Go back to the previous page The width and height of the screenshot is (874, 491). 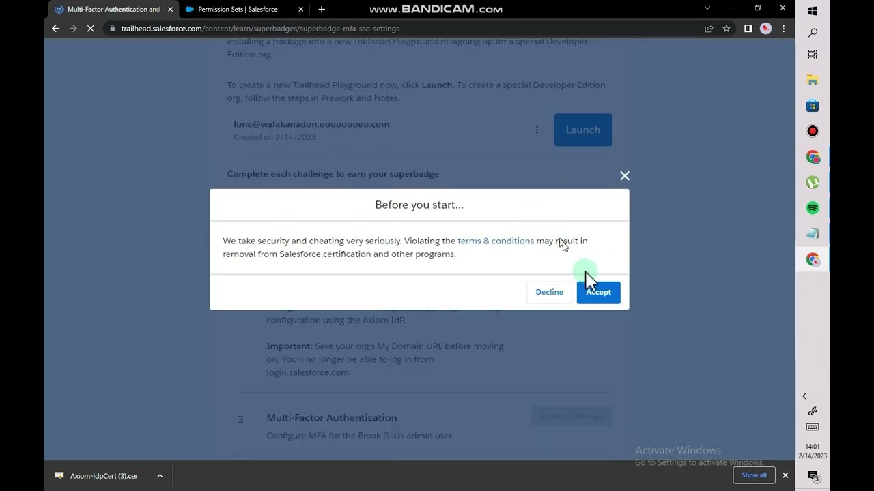click(x=56, y=29)
